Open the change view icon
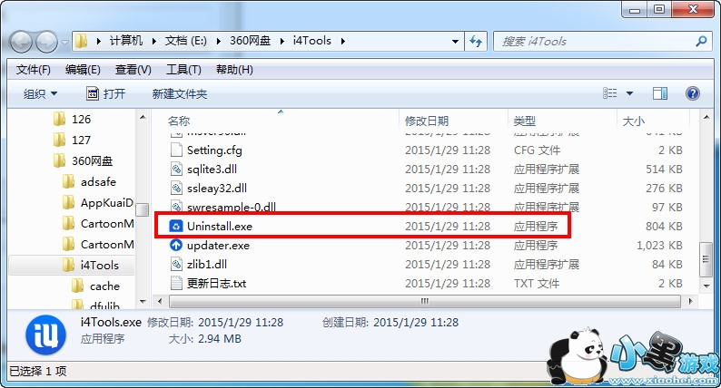721x388 pixels. (609, 93)
